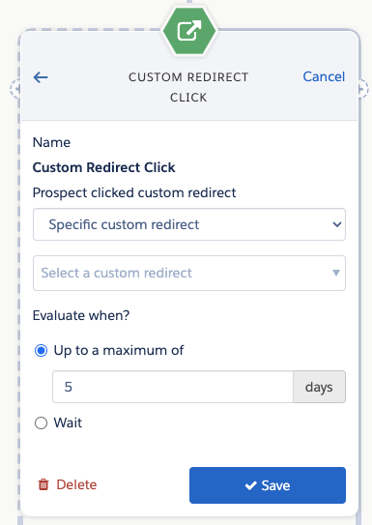Save the custom redirect click step
This screenshot has width=372, height=525.
[268, 485]
